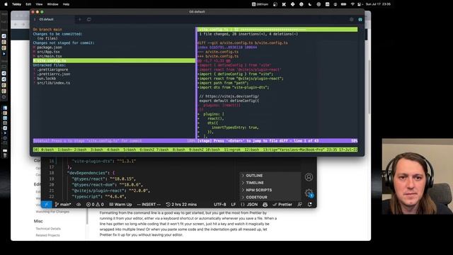Change file encoding via UTF-8
Screen dimensions: 453x255
click(220, 205)
